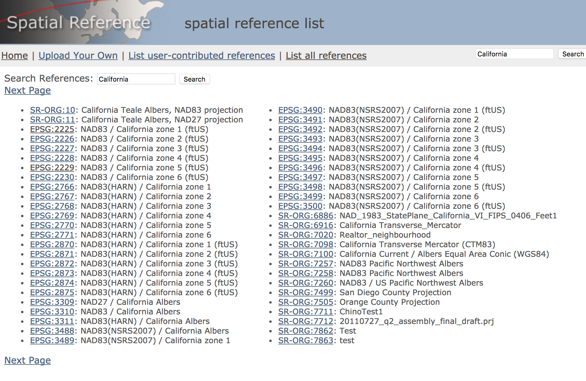Open SR-ORG:7260 US Pacific Northwest Albers
This screenshot has height=381, width=586.
point(306,283)
